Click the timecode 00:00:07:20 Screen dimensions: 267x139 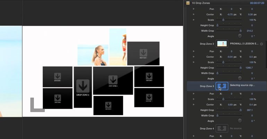click(257, 3)
